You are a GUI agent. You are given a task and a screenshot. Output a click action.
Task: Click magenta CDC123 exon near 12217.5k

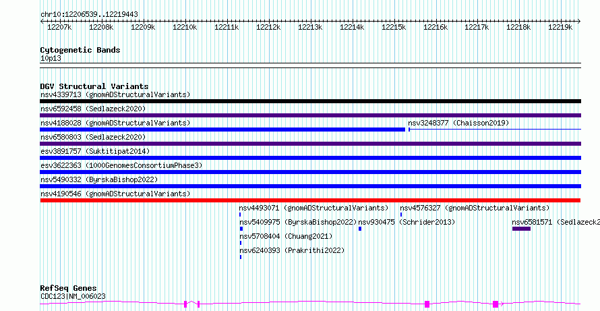(x=496, y=304)
